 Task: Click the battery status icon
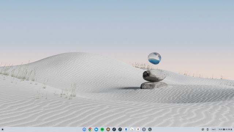[231, 129]
